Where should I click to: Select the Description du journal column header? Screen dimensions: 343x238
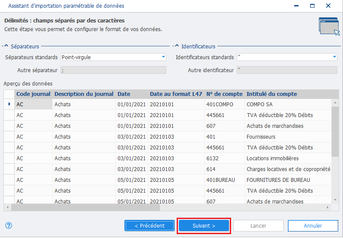[x=84, y=94]
